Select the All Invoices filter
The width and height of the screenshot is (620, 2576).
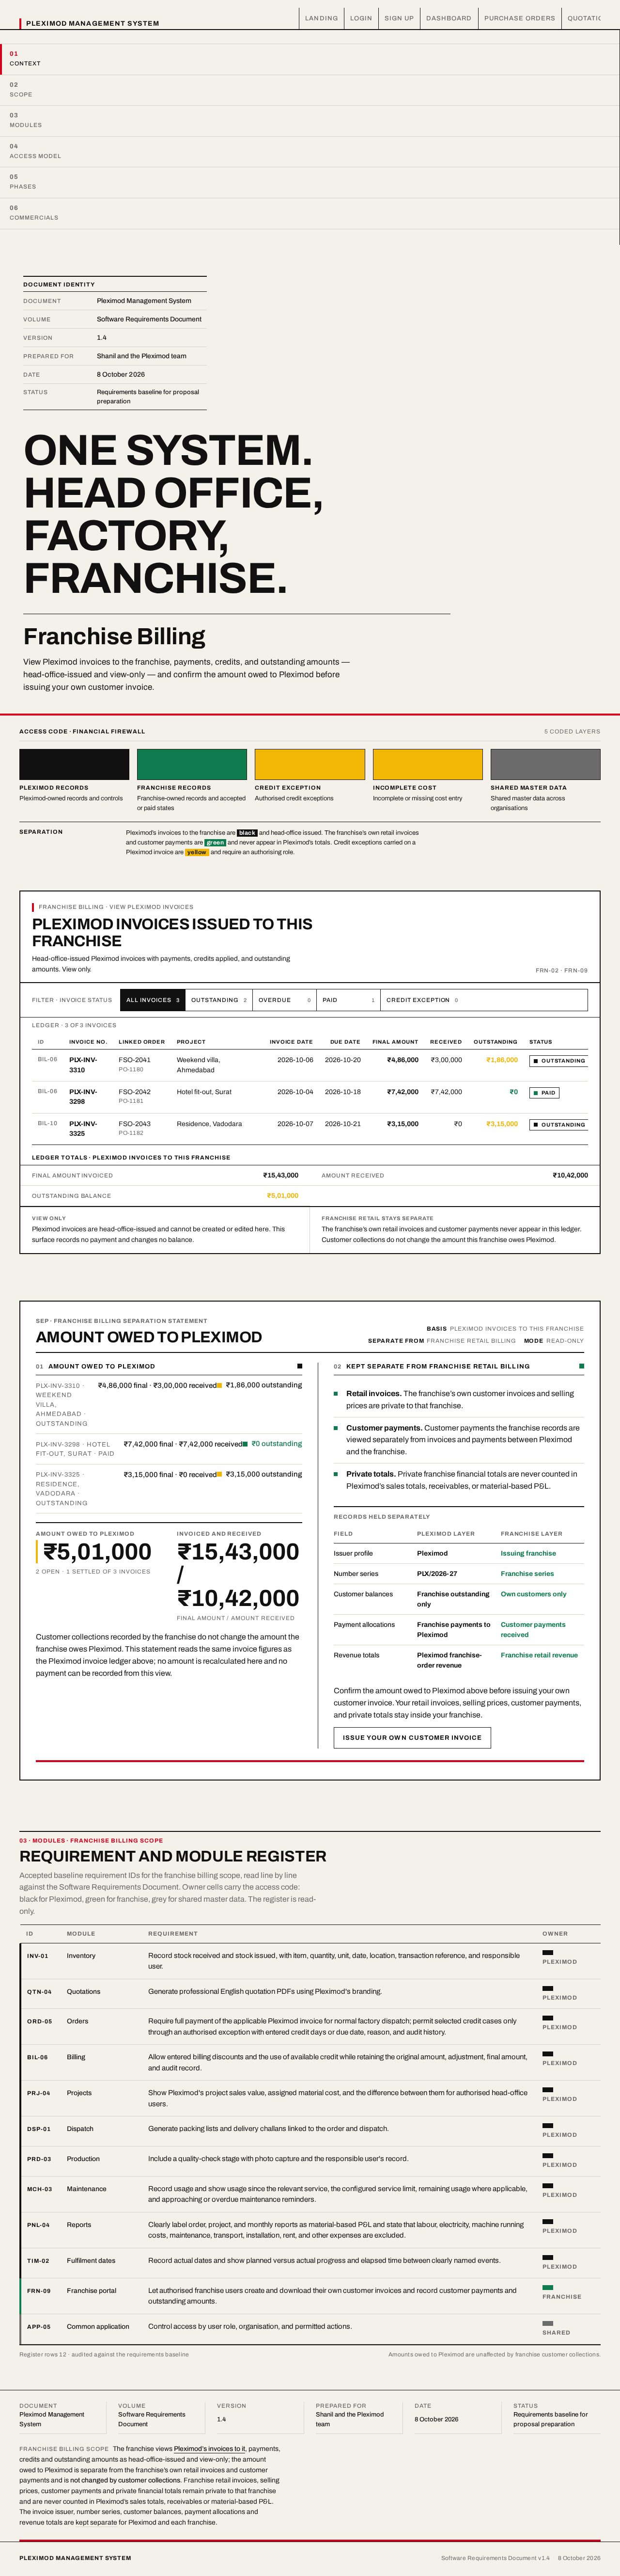153,1000
